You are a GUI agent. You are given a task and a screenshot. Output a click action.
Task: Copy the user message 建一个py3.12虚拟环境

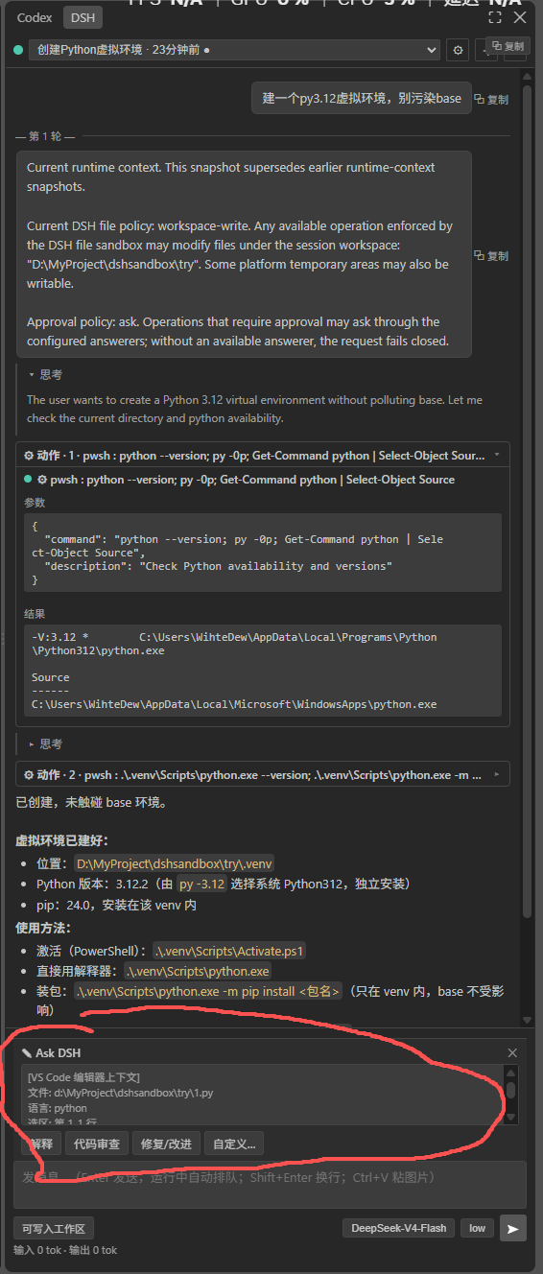[x=491, y=99]
